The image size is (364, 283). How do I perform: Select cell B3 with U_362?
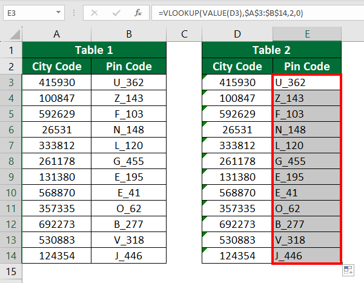tap(129, 82)
